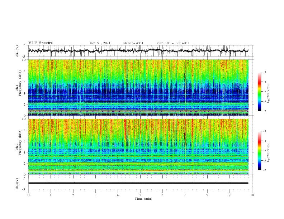
Task: Click the upper PSD color scale bar
Action: 259,92
